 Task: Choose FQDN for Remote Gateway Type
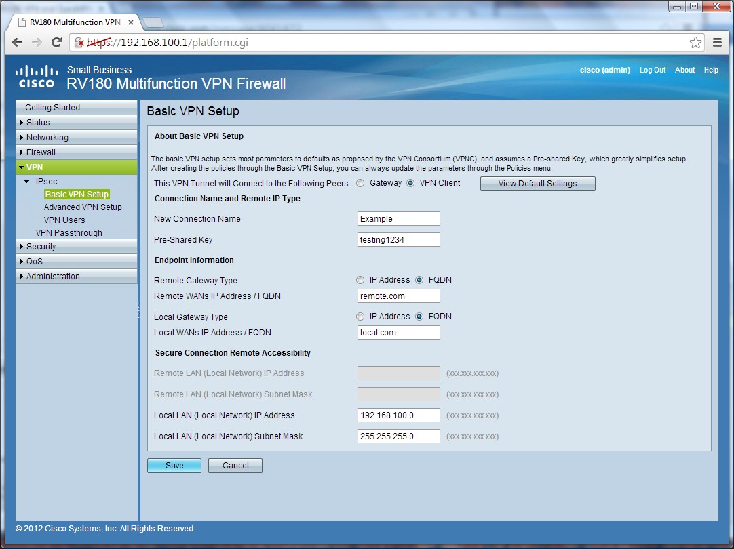click(419, 280)
